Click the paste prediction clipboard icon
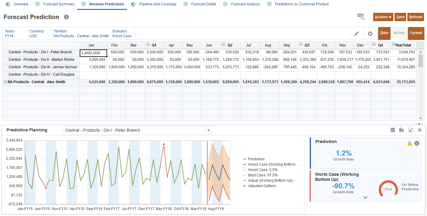 [x=401, y=130]
